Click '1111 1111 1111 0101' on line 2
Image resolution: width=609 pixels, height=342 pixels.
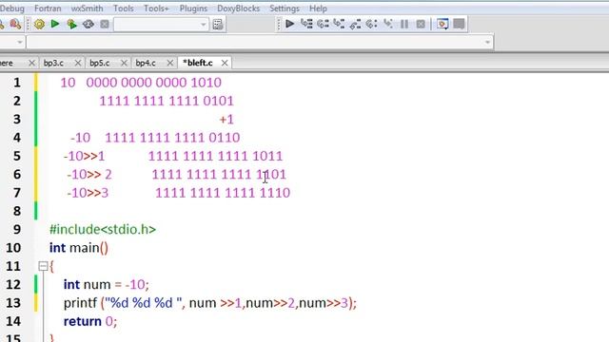coord(167,102)
